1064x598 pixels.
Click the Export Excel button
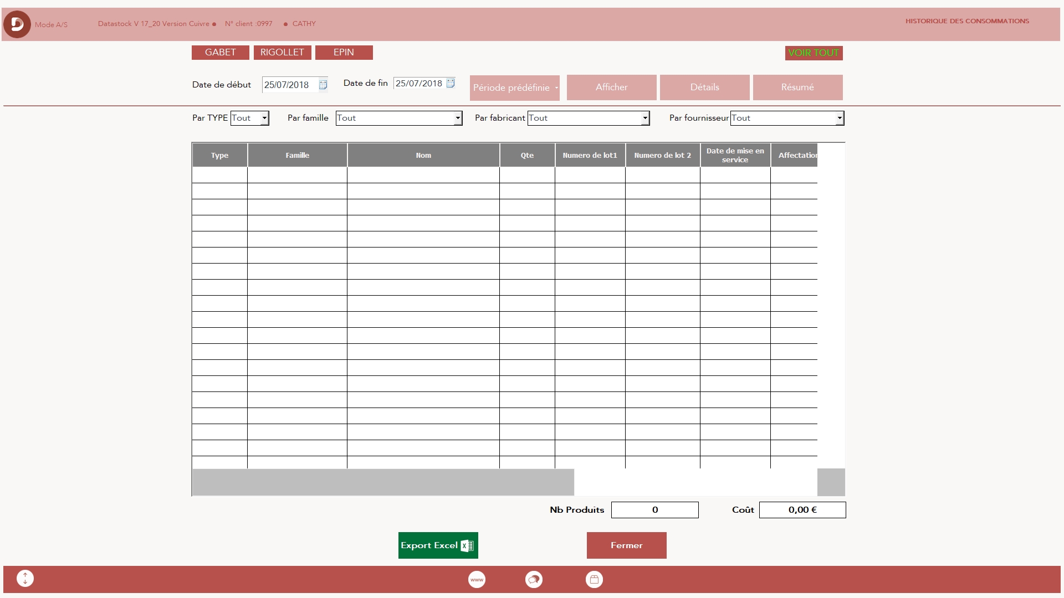(438, 545)
